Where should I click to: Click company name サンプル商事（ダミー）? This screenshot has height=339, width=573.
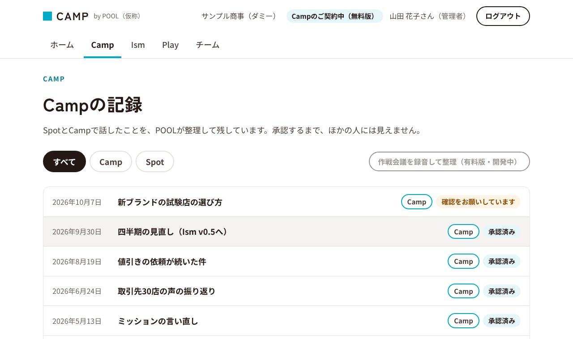point(241,16)
